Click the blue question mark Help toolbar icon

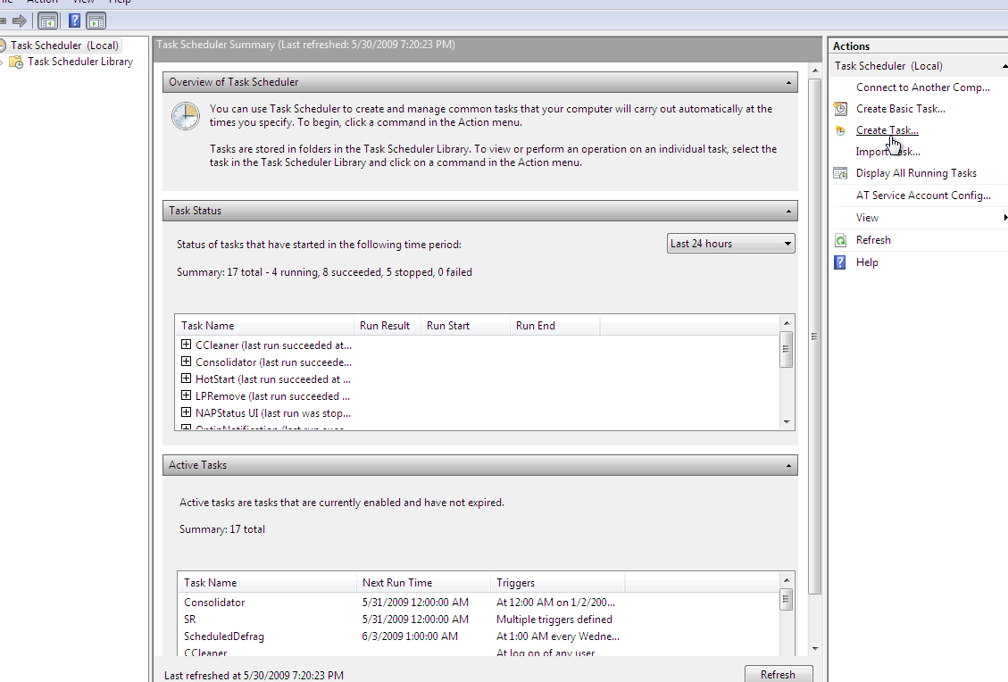[75, 21]
